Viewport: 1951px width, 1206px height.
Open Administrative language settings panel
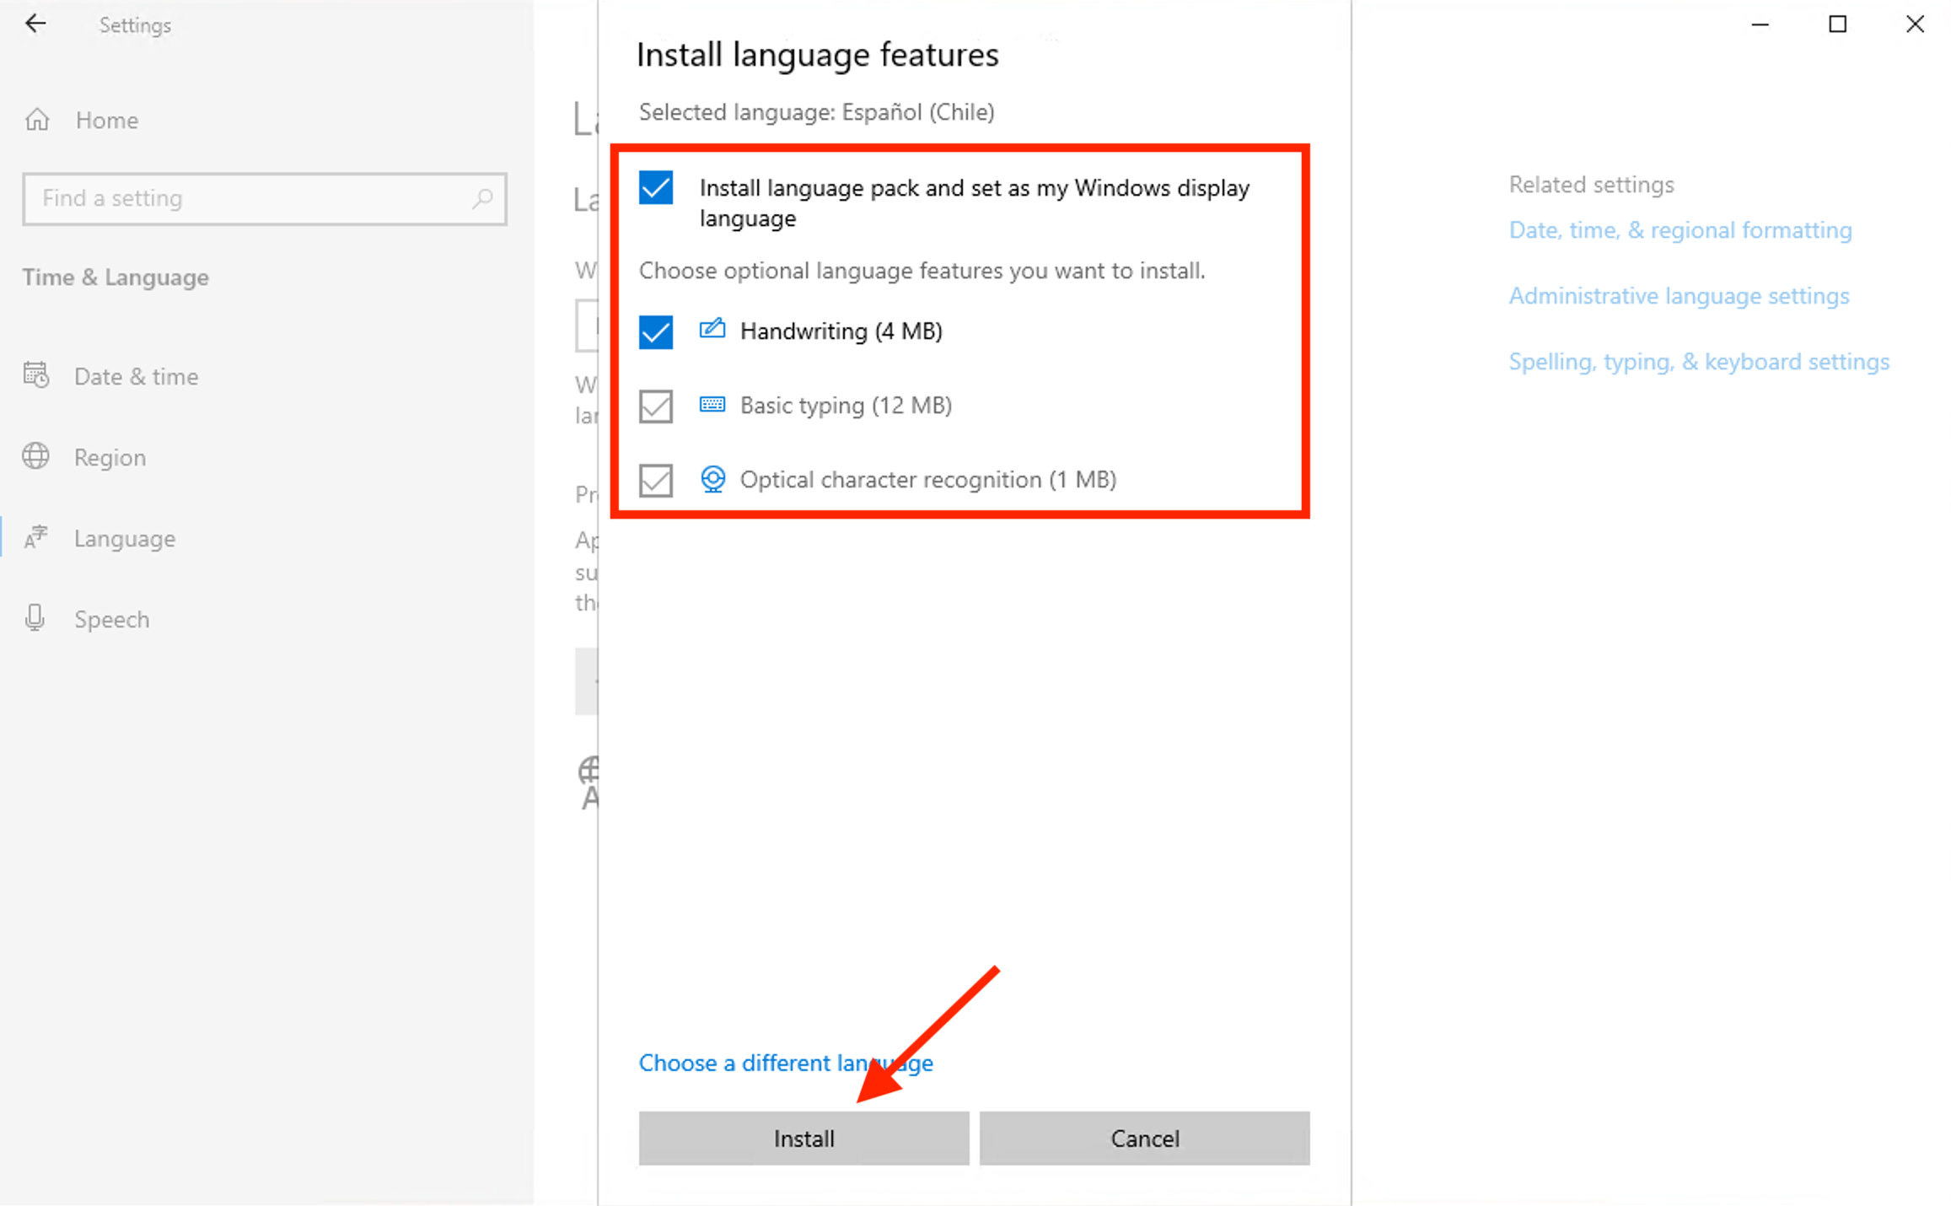click(x=1678, y=294)
